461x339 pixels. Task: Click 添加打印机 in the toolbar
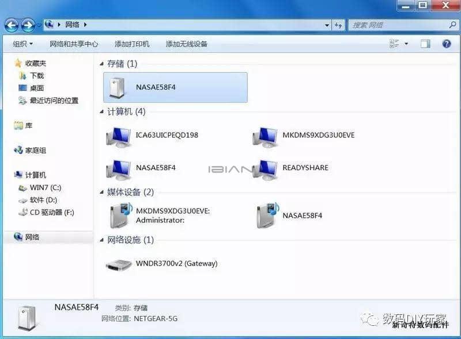point(132,44)
